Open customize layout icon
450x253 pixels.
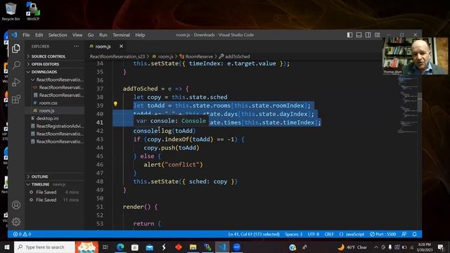[378, 34]
